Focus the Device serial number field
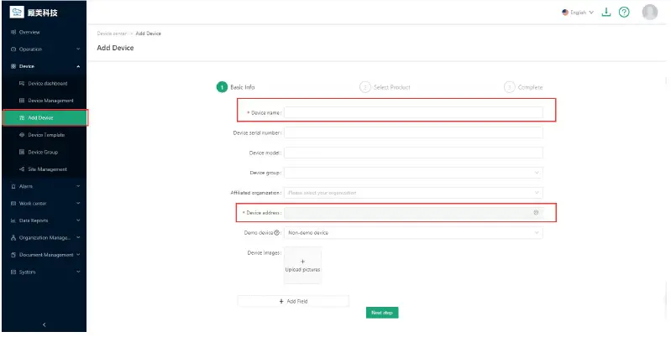Screen dimensions: 671x337 click(413, 132)
